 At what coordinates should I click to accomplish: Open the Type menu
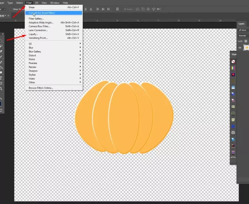(x=10, y=3)
